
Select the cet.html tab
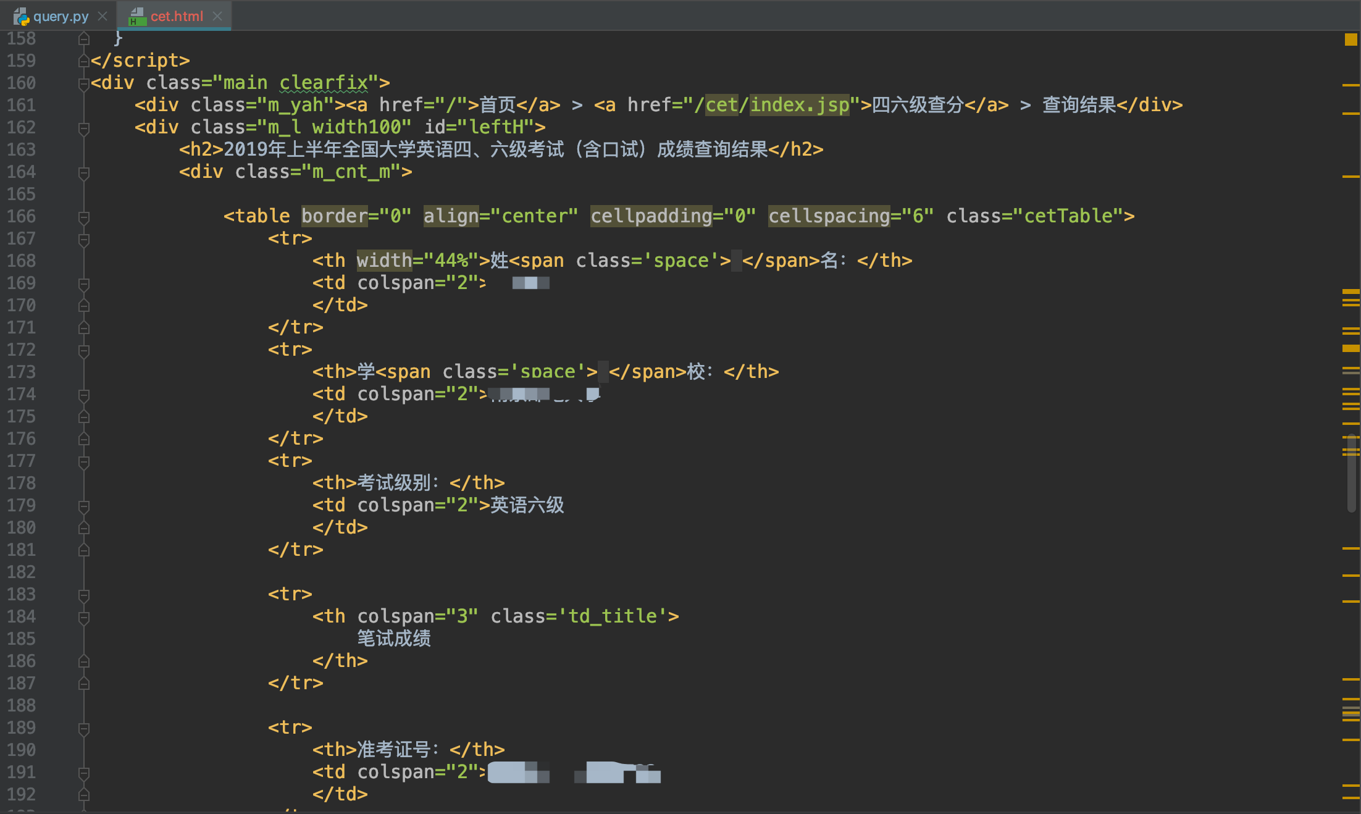(177, 17)
